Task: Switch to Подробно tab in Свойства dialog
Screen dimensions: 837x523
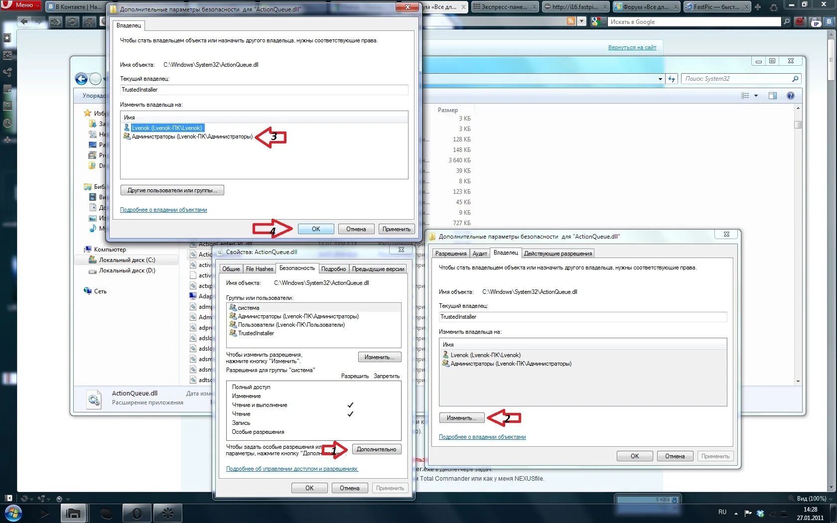Action: pos(333,269)
